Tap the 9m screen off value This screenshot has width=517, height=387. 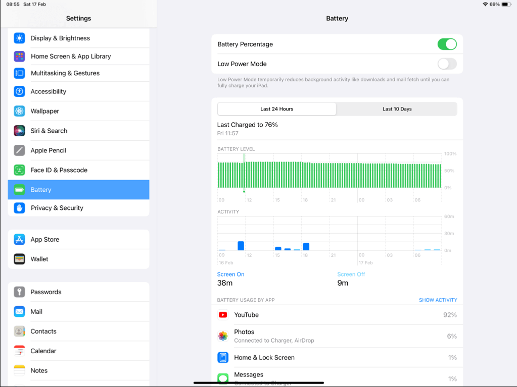[x=343, y=283]
